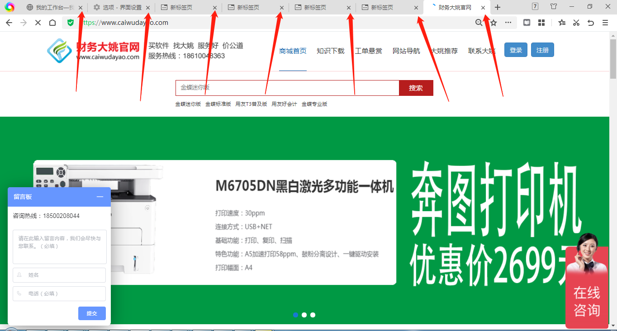
Task: Close the 财务大姚官网 tab
Action: click(483, 8)
